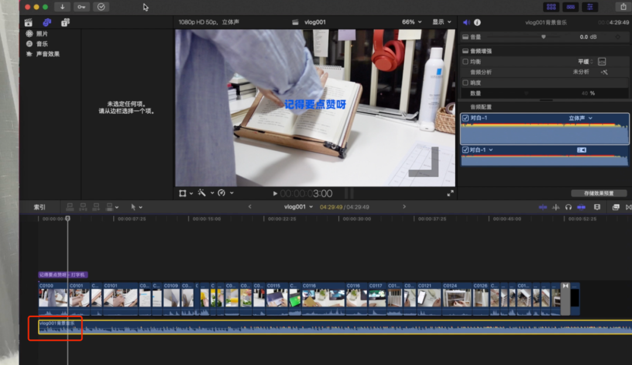Open the 66% zoom dropdown
Image resolution: width=632 pixels, height=365 pixels.
tap(411, 22)
